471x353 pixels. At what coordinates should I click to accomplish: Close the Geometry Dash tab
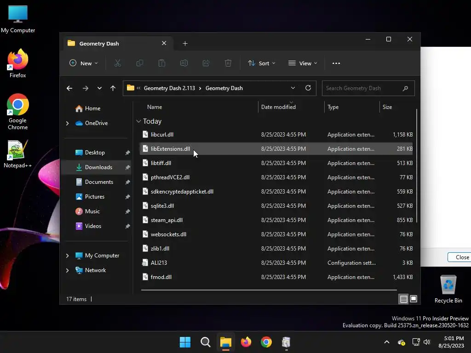click(164, 43)
